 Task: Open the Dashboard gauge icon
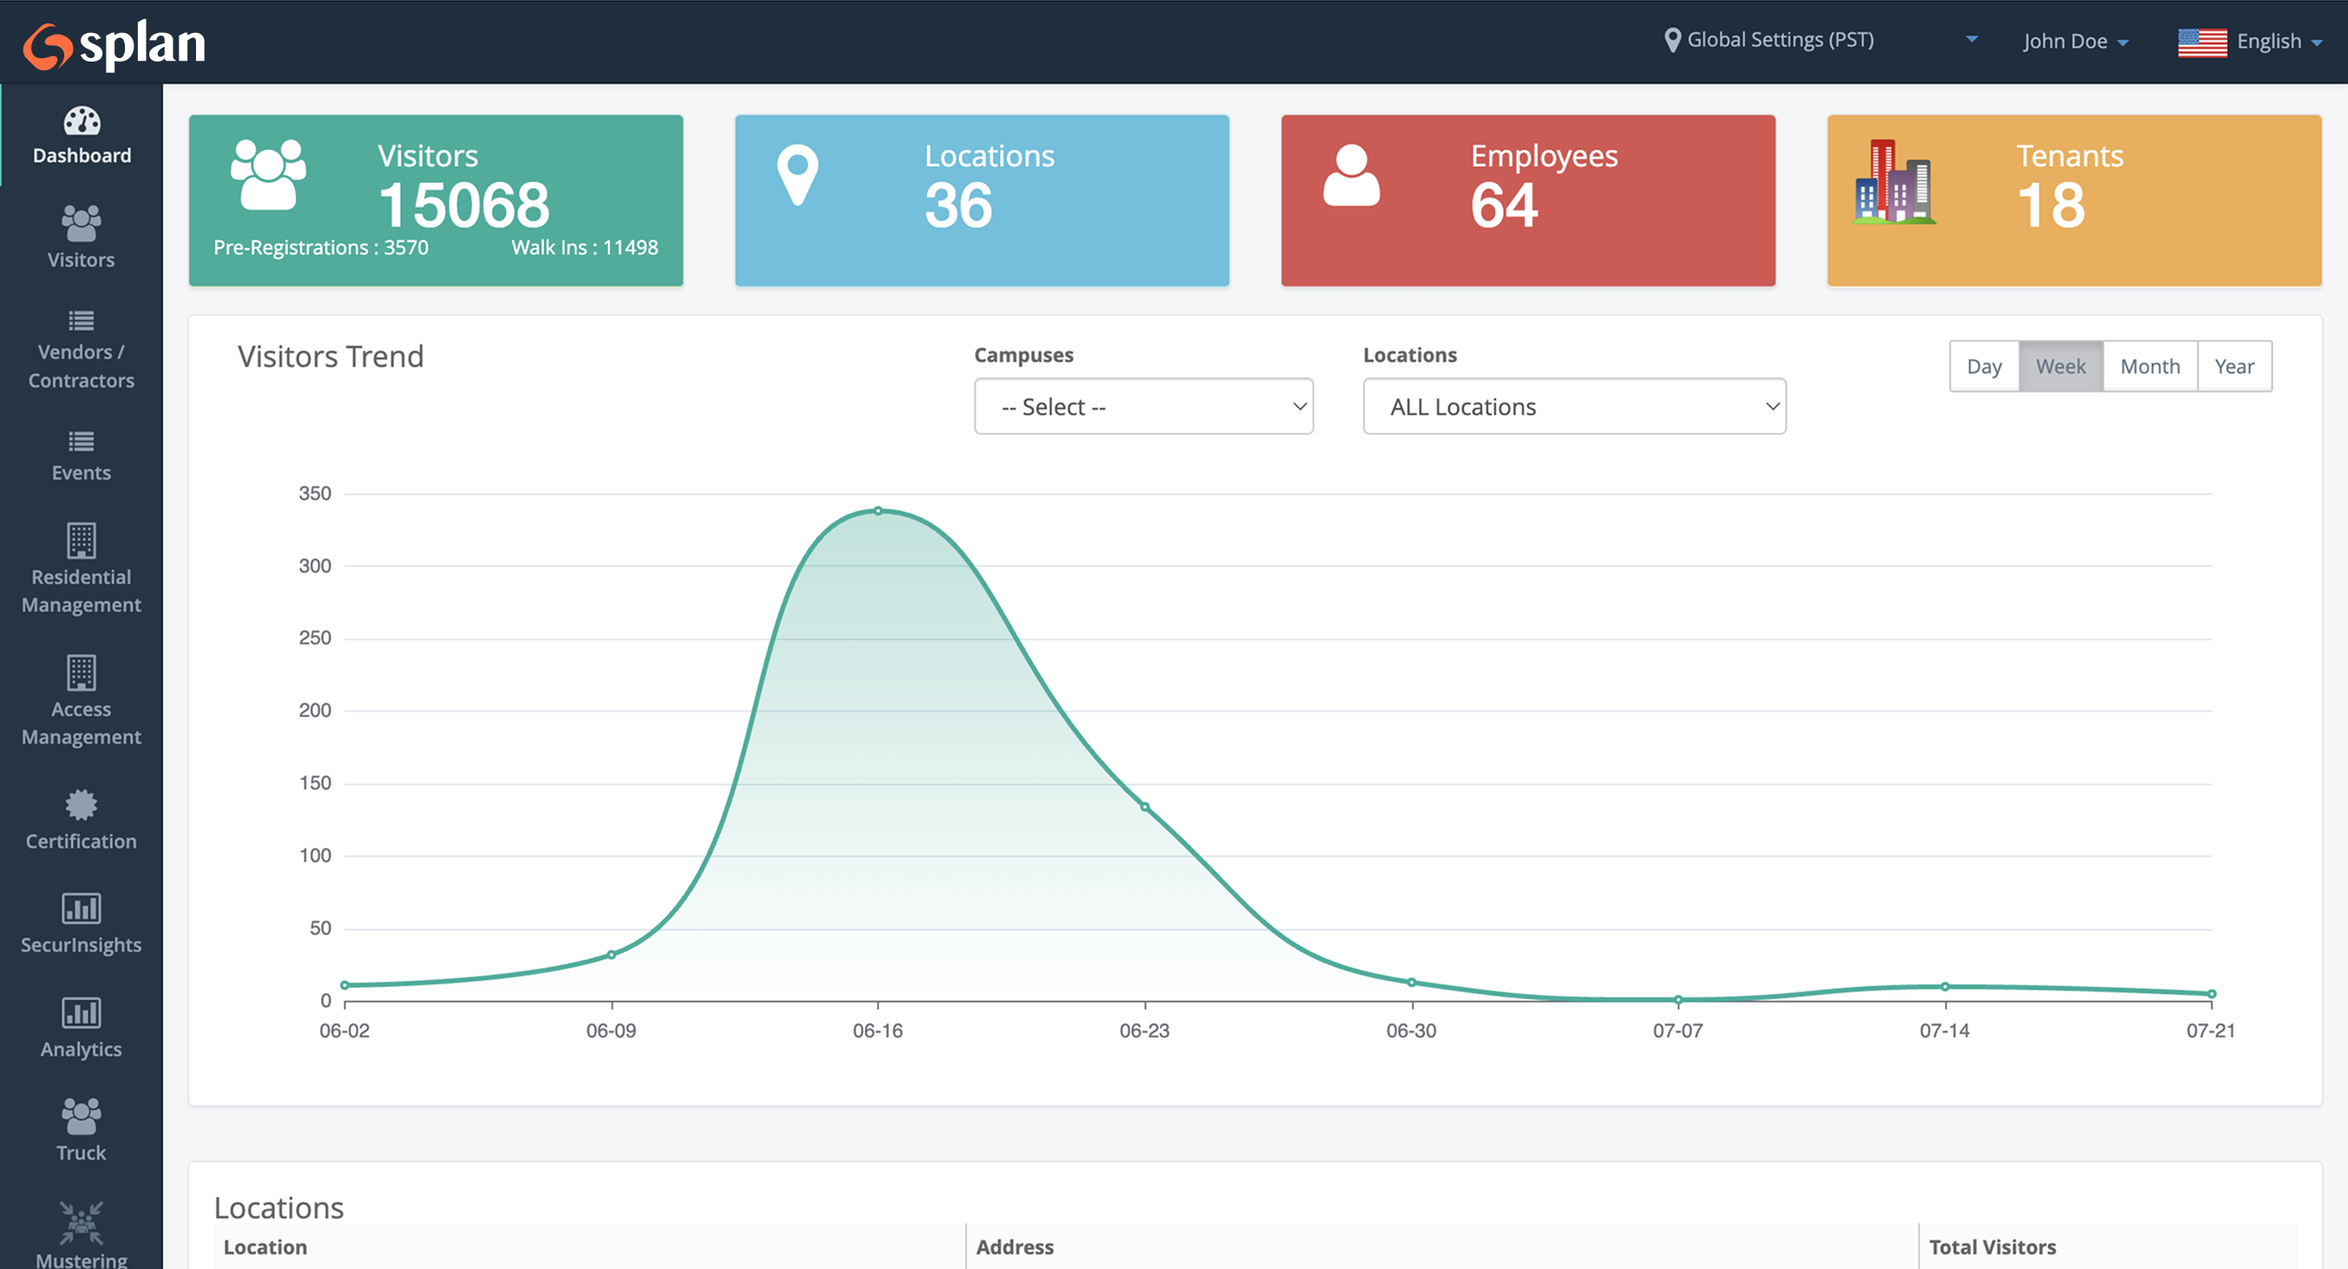pos(82,121)
